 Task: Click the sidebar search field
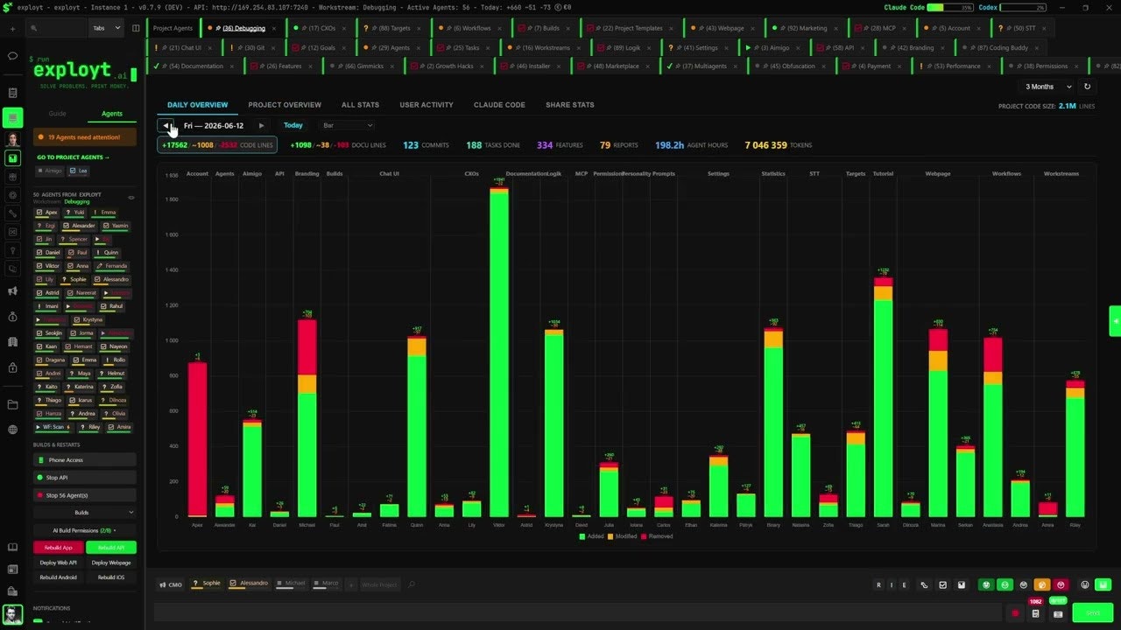tap(57, 28)
